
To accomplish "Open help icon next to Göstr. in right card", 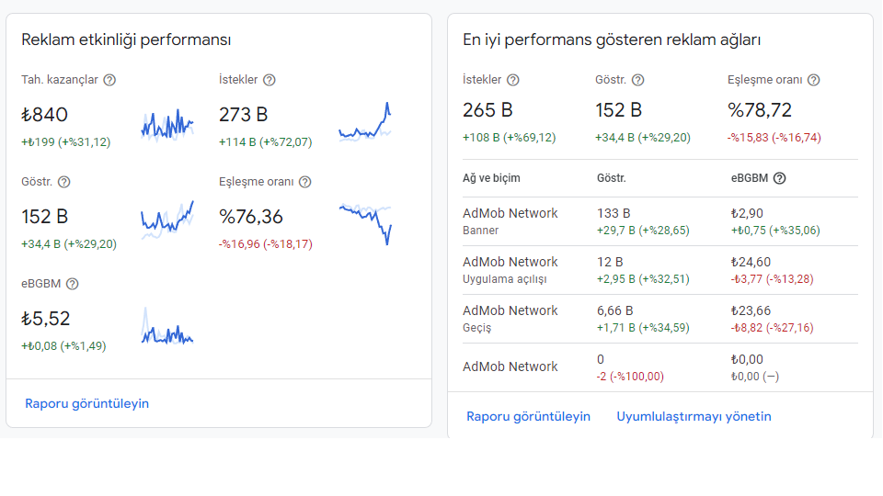I will 637,80.
